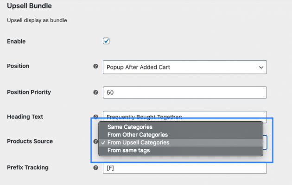Click the Prefix Tracking label

click(x=28, y=167)
